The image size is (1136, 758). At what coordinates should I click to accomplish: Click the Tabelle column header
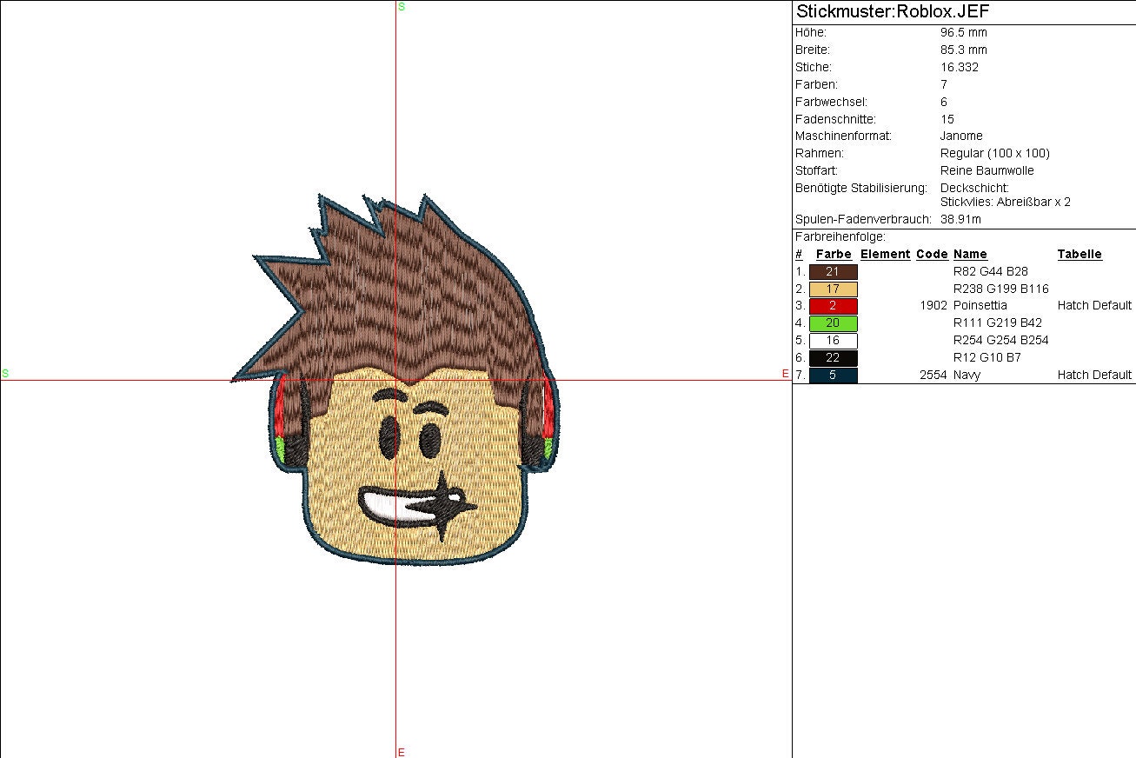[x=1080, y=254]
